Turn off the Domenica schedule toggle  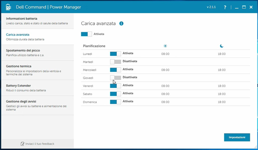coord(115,102)
